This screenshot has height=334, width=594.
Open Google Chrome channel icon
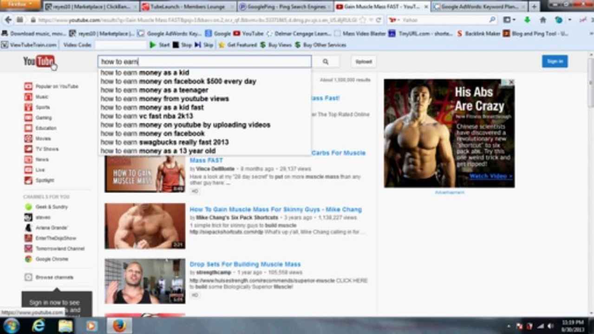pyautogui.click(x=28, y=259)
